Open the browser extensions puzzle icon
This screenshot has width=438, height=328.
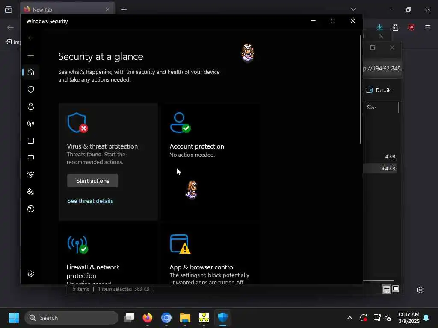tap(395, 27)
